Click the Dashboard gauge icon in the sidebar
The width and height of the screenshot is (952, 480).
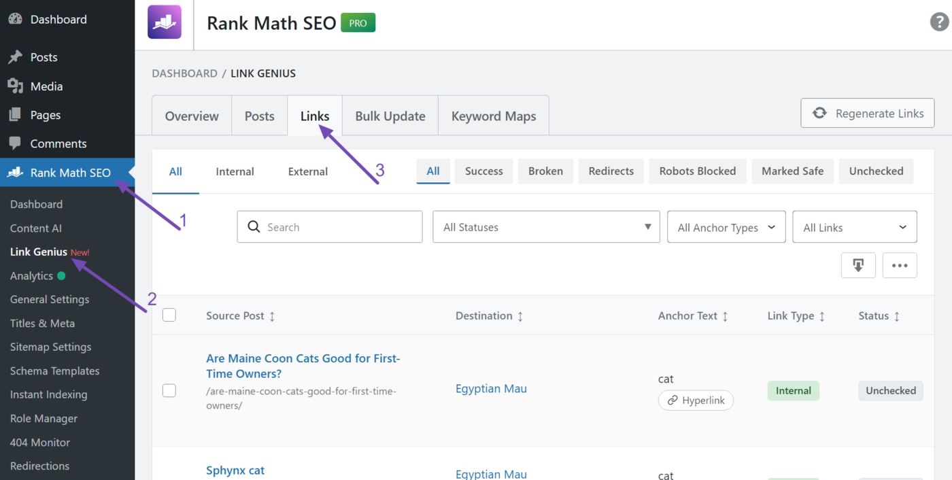coord(15,19)
